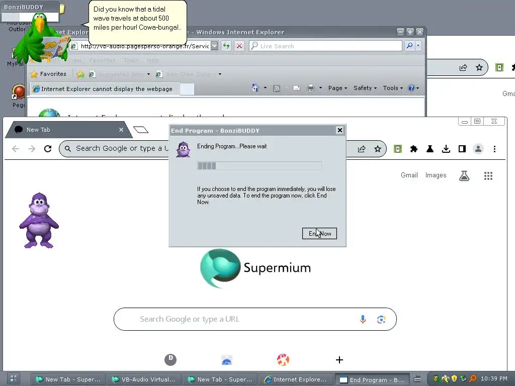Click the green extension icon in front Supermium toolbar
Image resolution: width=515 pixels, height=386 pixels.
pyautogui.click(x=398, y=149)
